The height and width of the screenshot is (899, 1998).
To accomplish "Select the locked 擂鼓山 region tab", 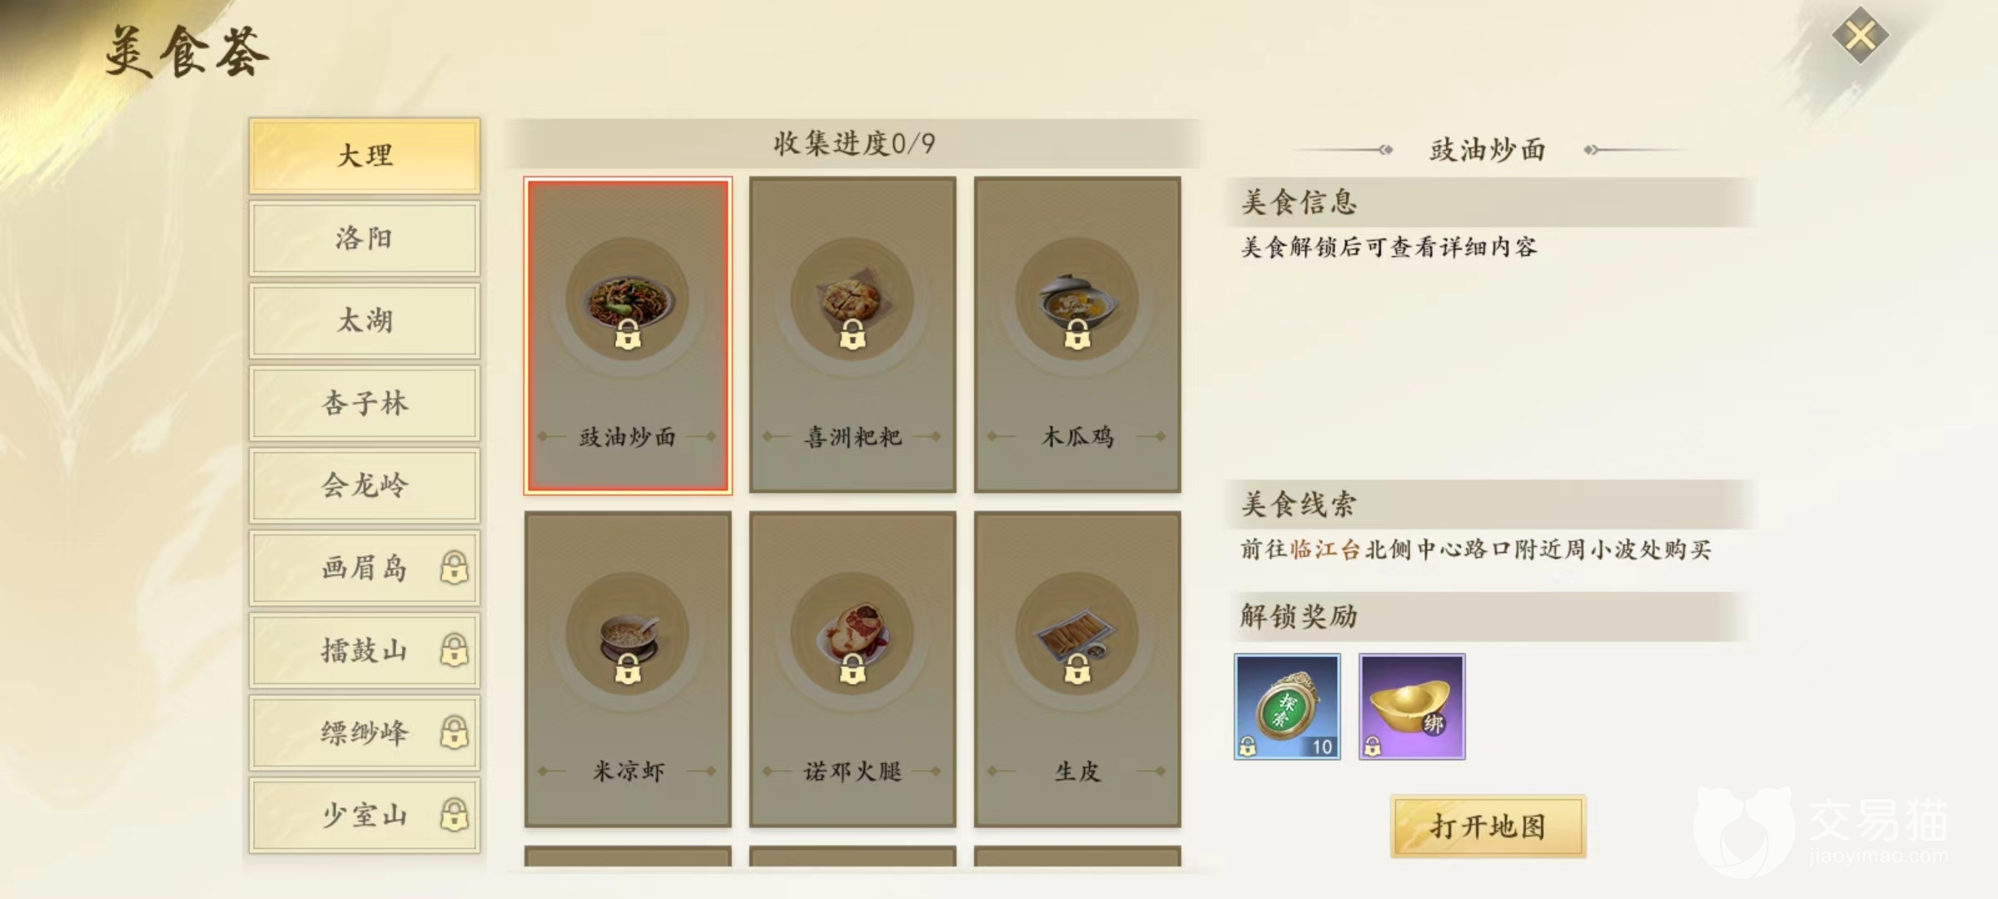I will 365,650.
